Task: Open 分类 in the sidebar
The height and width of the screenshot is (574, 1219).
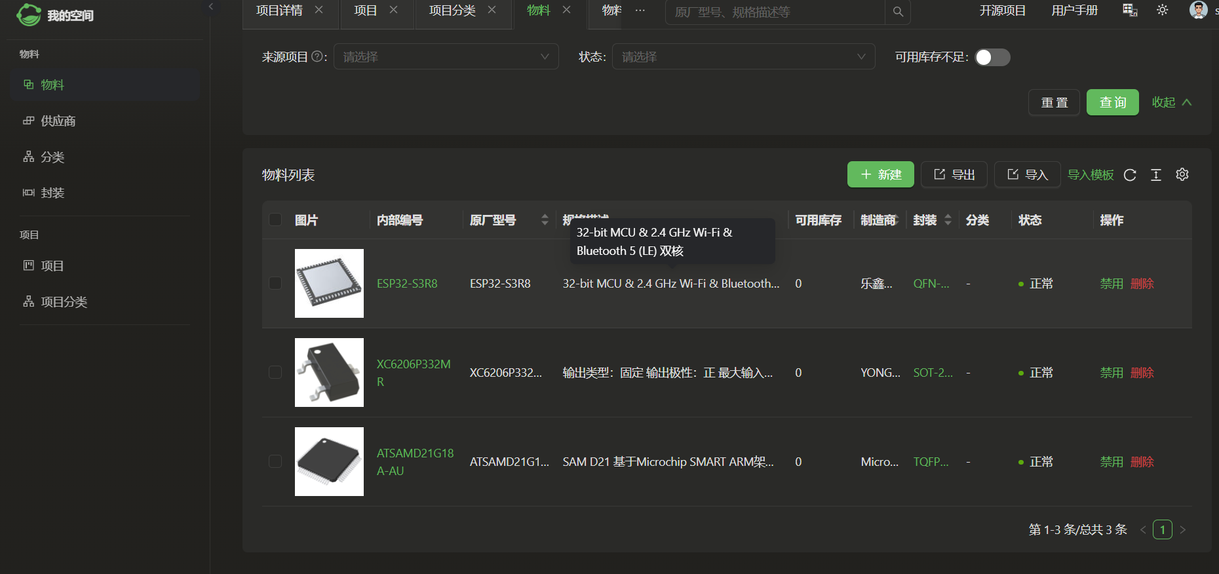Action: click(105, 157)
